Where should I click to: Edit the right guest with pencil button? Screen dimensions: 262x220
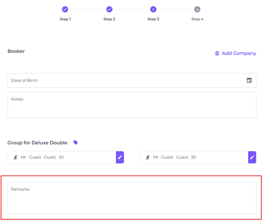(x=252, y=157)
